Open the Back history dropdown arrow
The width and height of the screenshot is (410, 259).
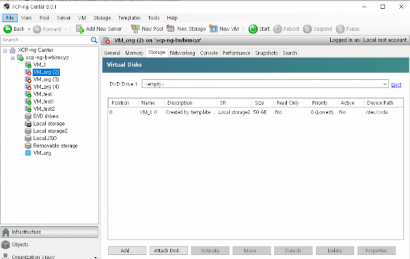[x=29, y=29]
